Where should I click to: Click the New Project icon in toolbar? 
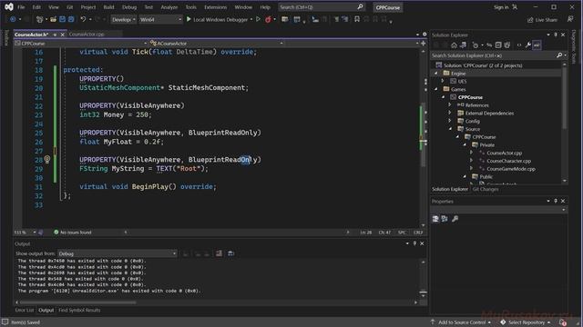click(39, 19)
